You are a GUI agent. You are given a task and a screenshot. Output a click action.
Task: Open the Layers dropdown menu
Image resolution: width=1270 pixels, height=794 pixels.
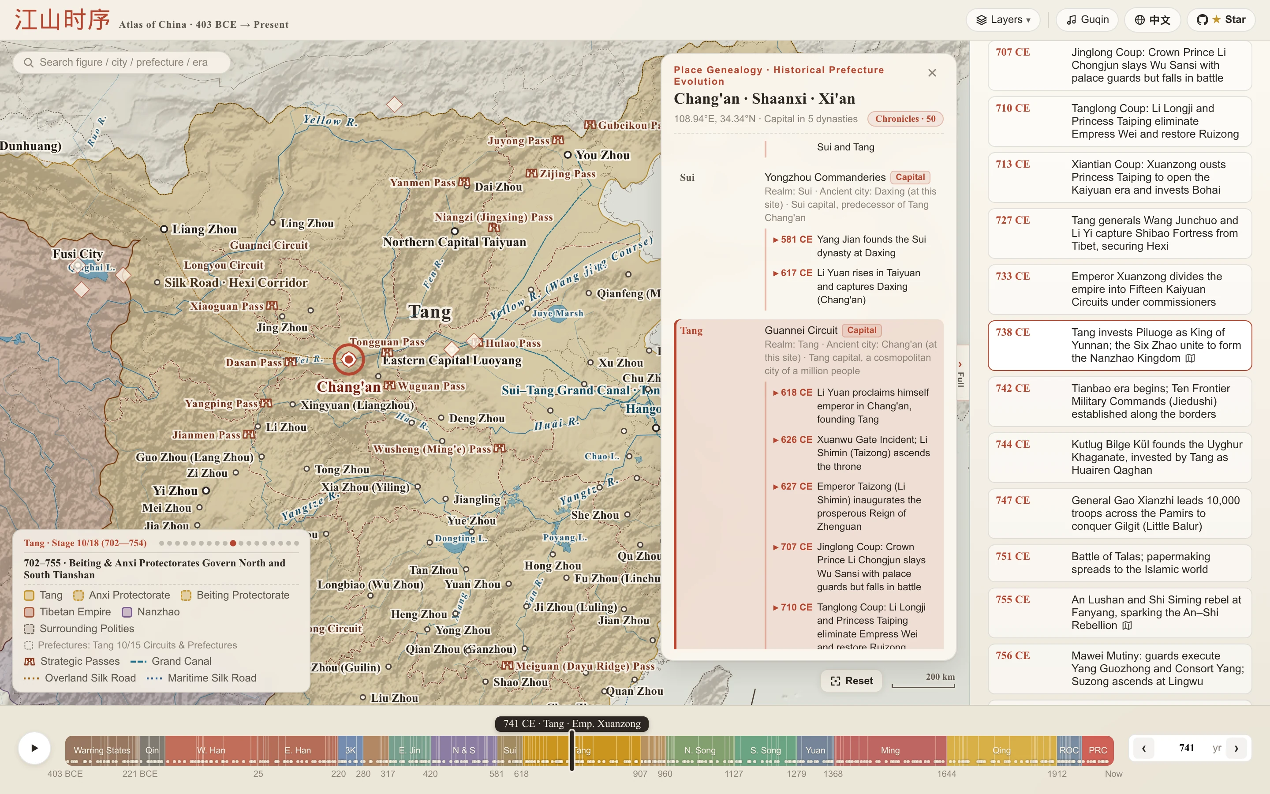pos(1003,20)
